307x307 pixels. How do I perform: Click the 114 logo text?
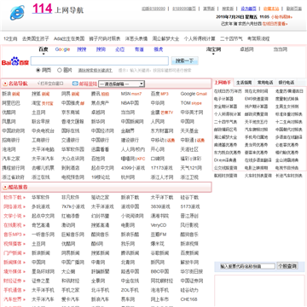pyautogui.click(x=42, y=9)
